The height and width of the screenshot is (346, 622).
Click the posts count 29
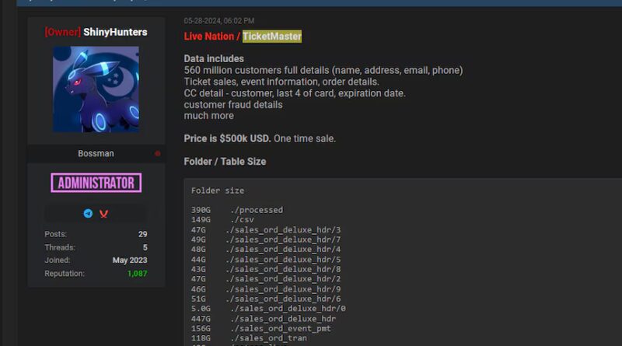(x=142, y=234)
